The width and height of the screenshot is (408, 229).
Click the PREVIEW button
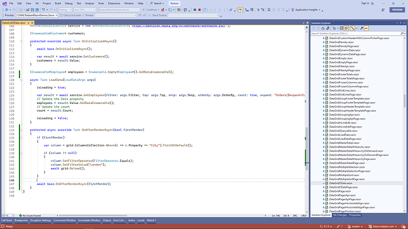tap(397, 10)
